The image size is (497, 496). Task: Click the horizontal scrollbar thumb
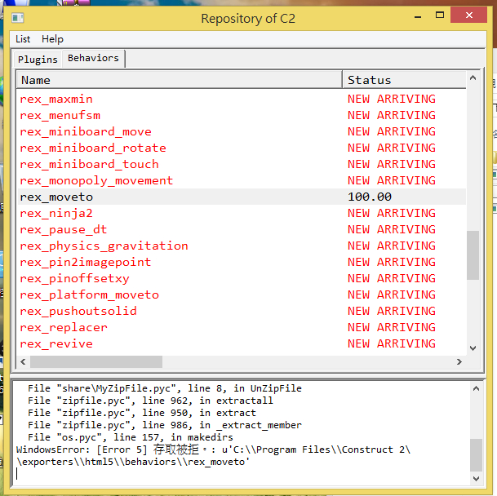(x=96, y=361)
